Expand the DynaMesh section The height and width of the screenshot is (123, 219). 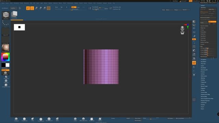(203, 36)
